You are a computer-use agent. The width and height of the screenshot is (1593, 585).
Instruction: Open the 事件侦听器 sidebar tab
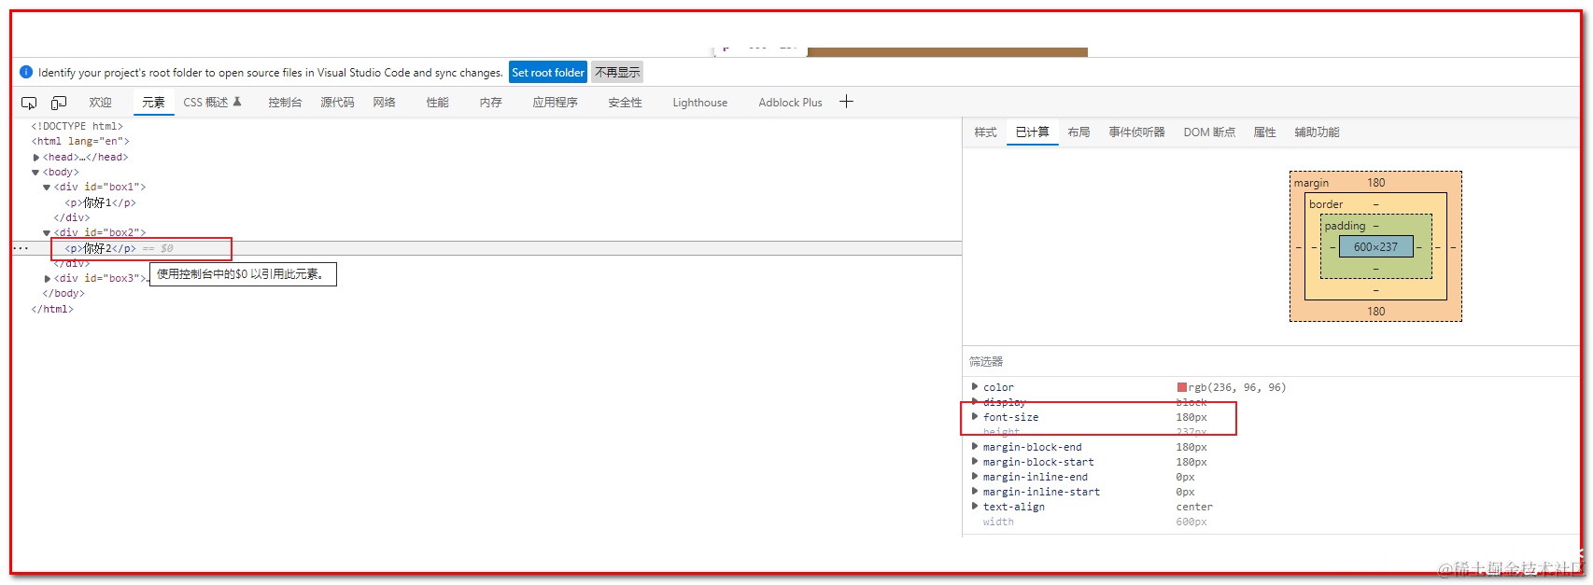[x=1136, y=132]
